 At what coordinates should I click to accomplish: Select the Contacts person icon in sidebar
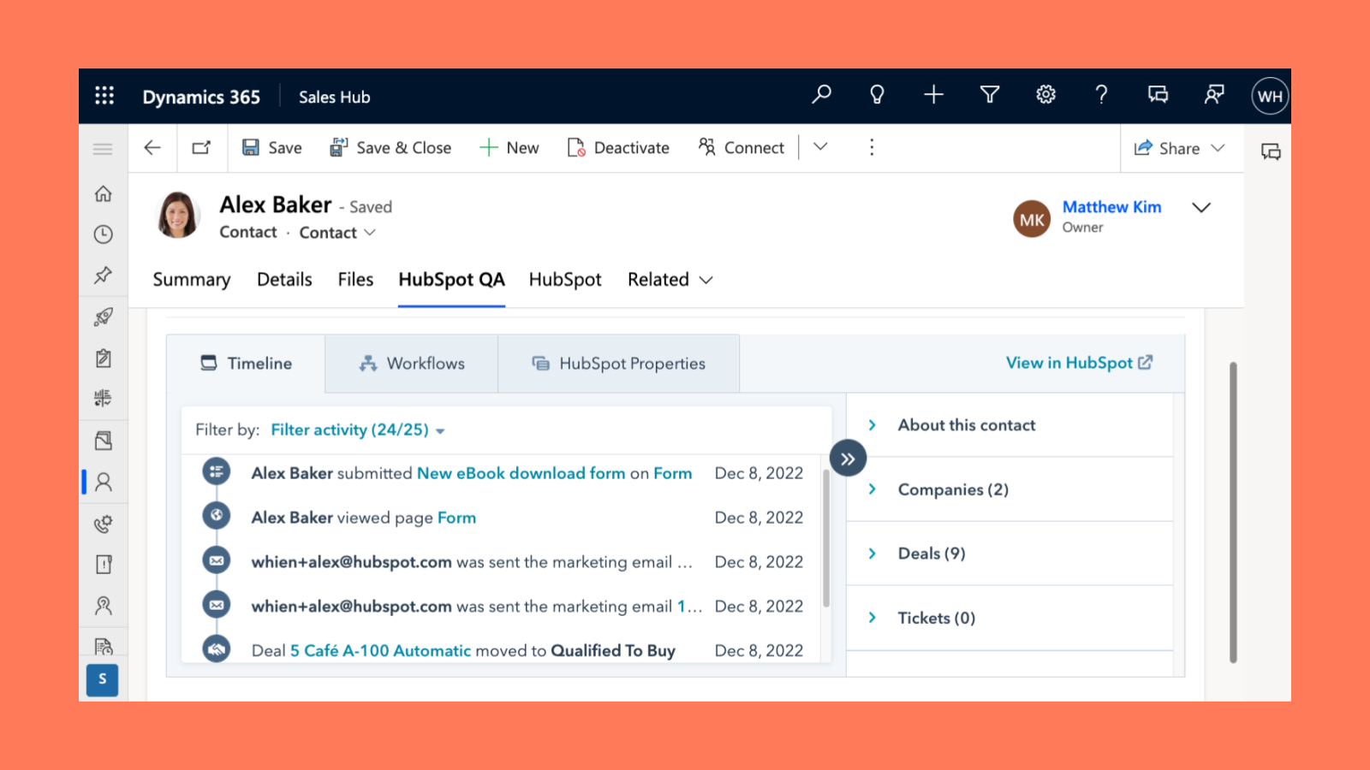pos(103,482)
